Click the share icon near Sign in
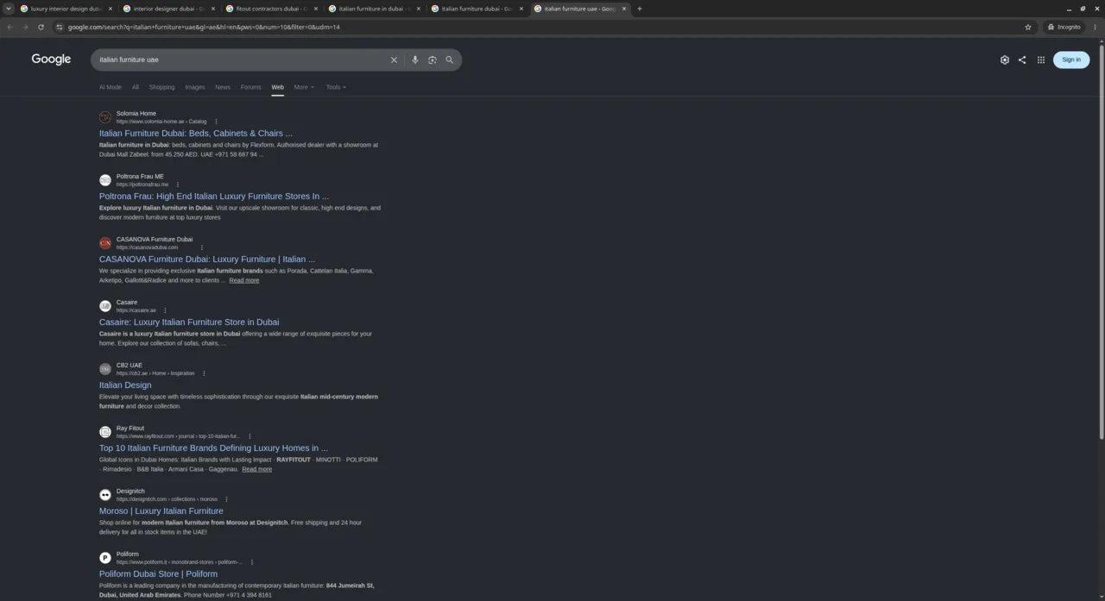 (1022, 60)
